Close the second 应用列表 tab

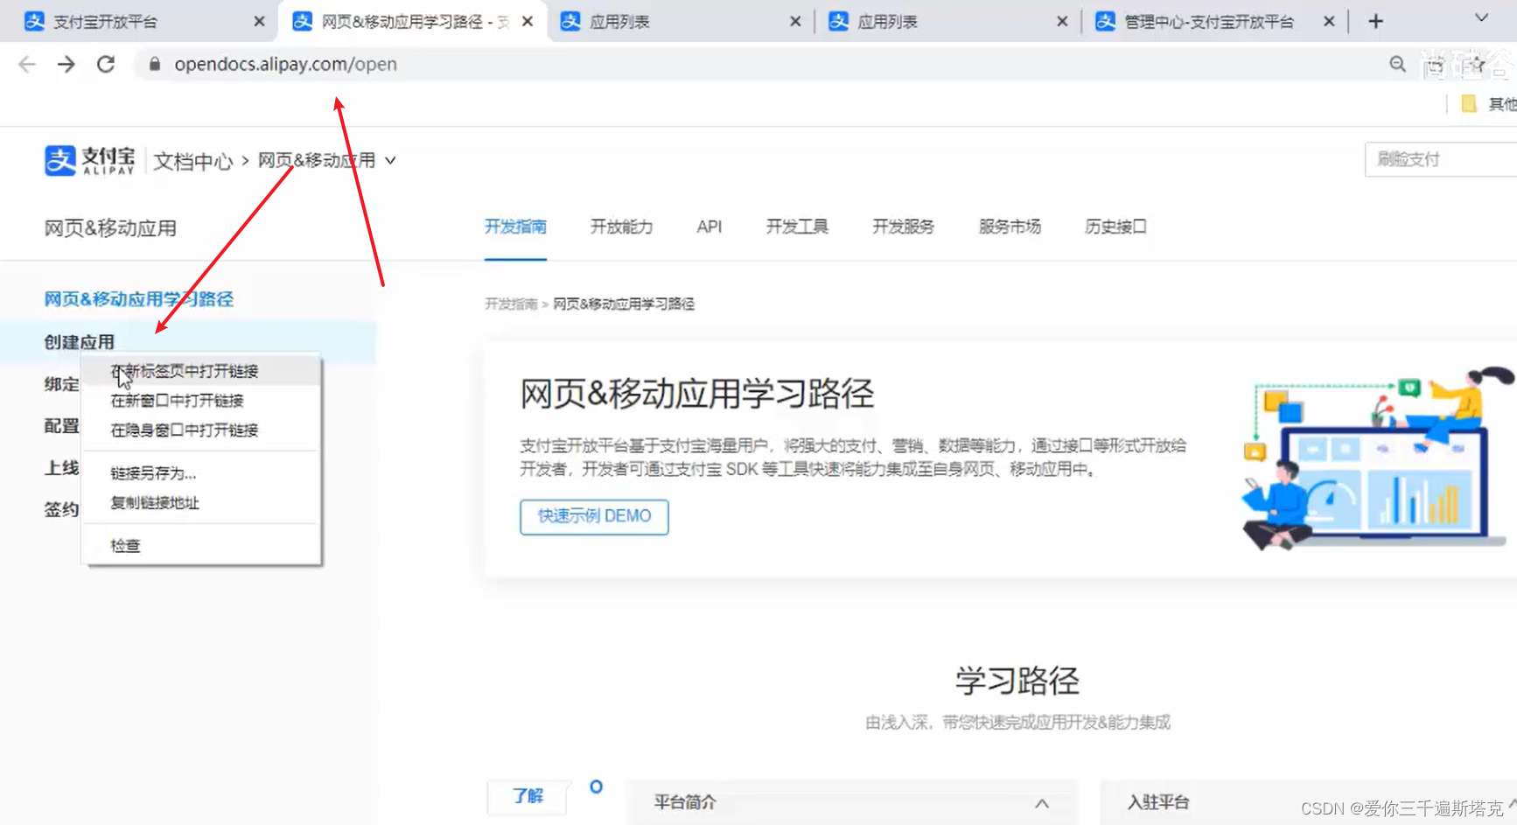[x=1062, y=21]
